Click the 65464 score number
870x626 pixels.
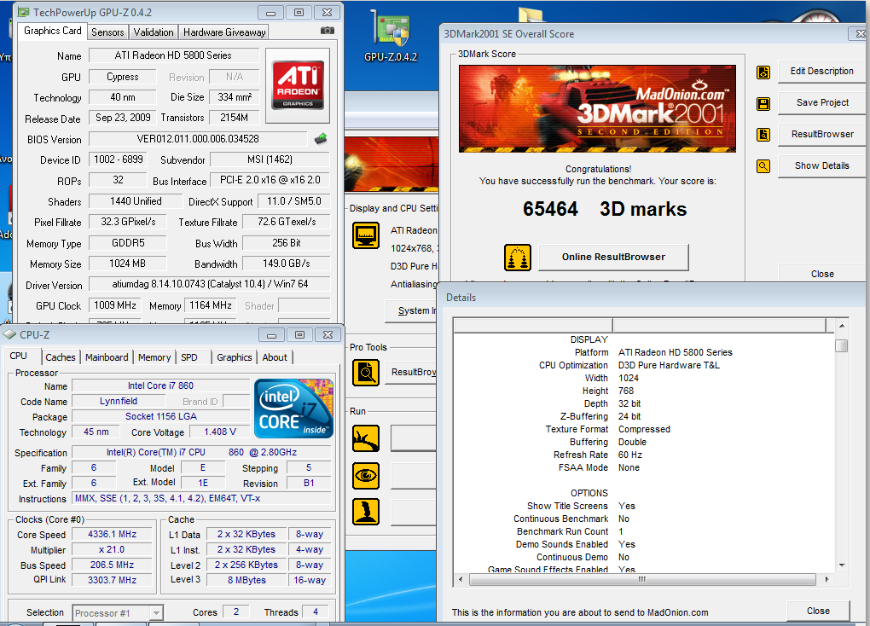tap(550, 209)
